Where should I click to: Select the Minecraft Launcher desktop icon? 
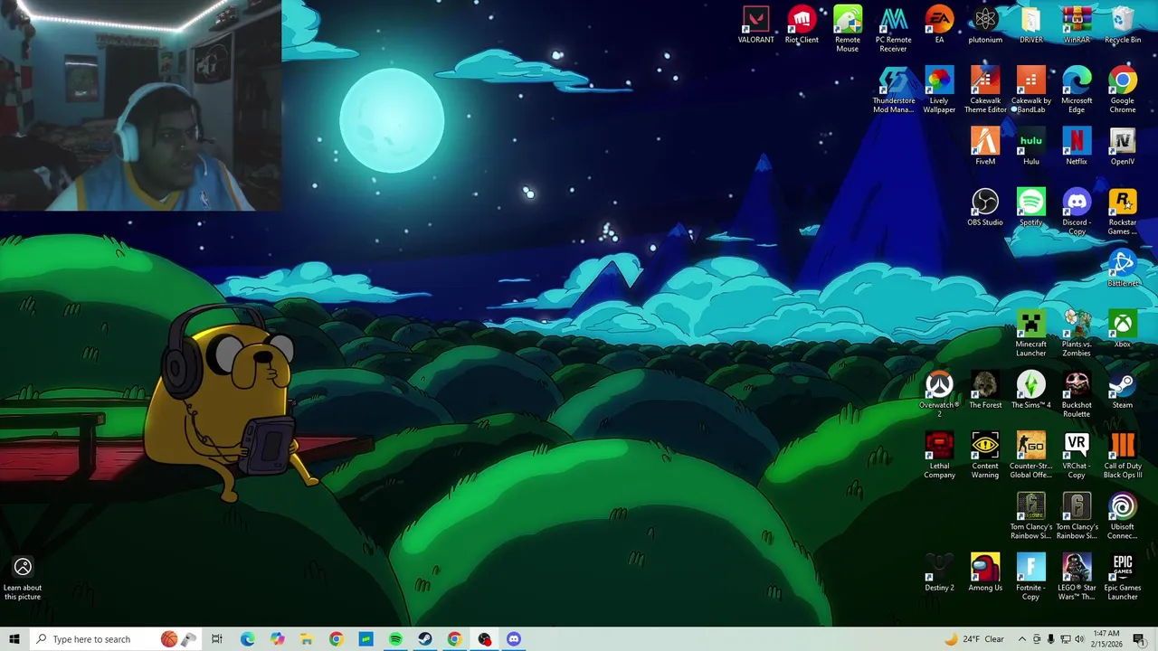(x=1031, y=335)
